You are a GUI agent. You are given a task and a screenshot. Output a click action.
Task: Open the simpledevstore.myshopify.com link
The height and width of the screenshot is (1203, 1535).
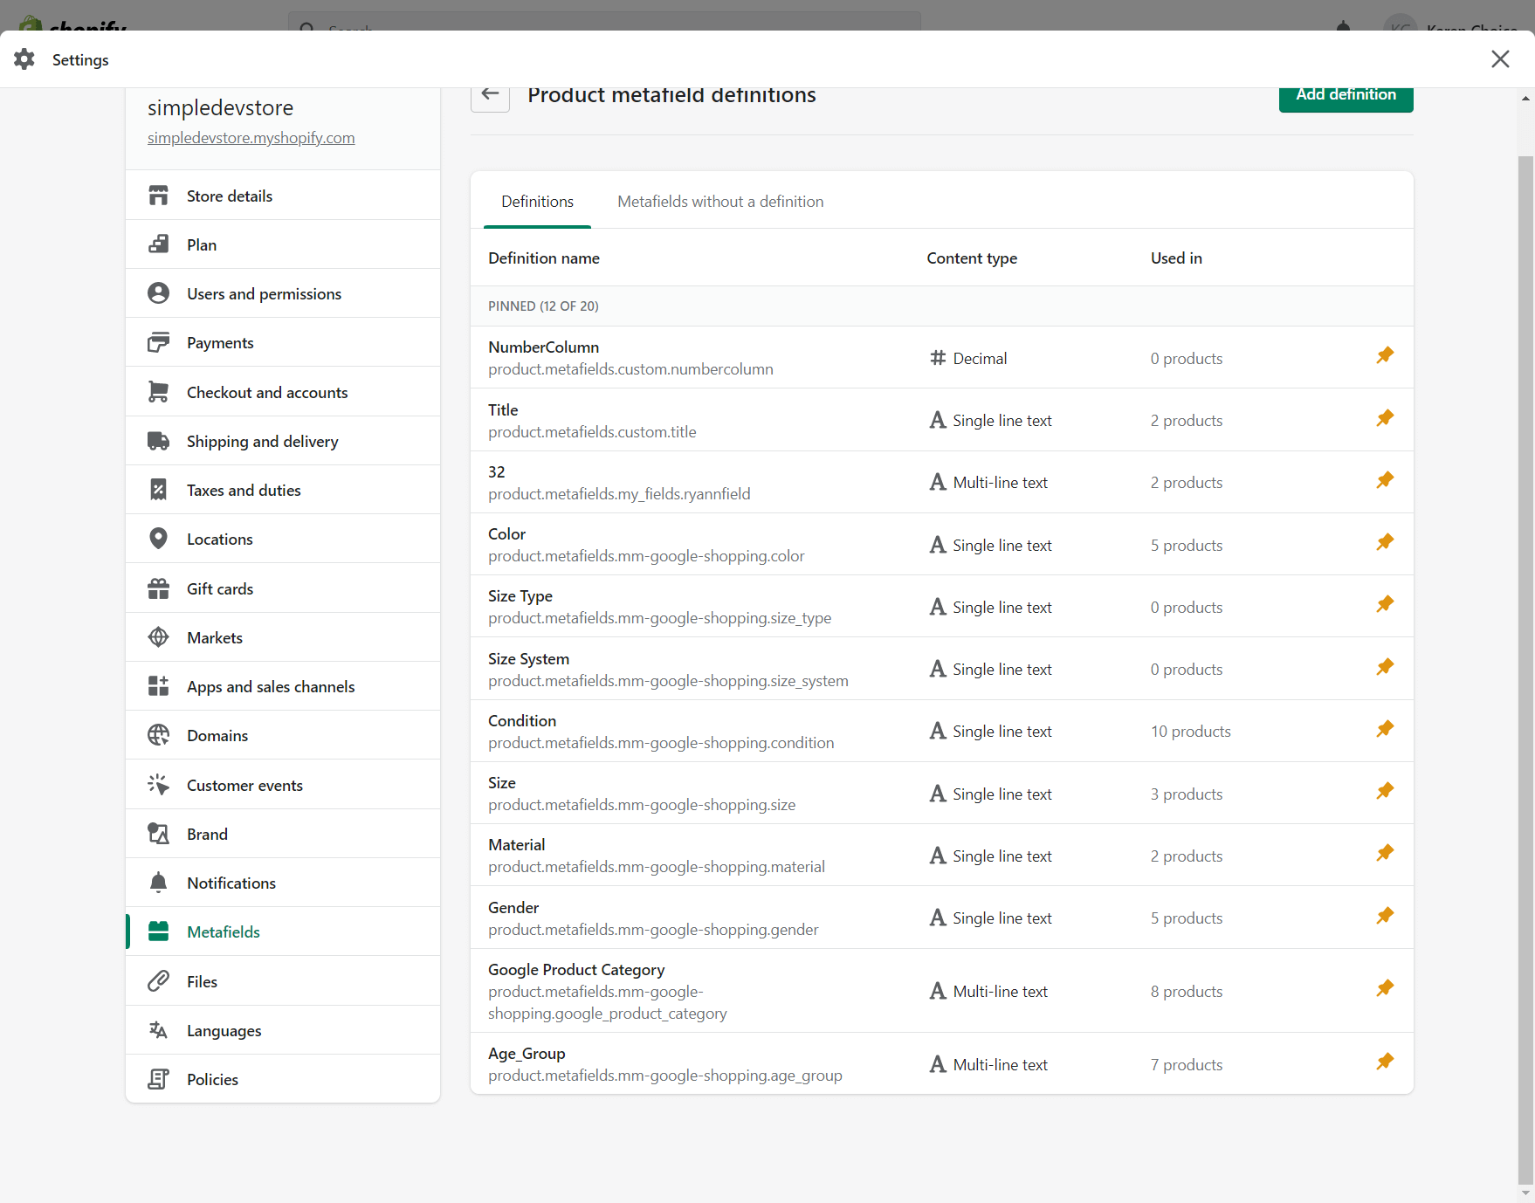[x=251, y=138]
